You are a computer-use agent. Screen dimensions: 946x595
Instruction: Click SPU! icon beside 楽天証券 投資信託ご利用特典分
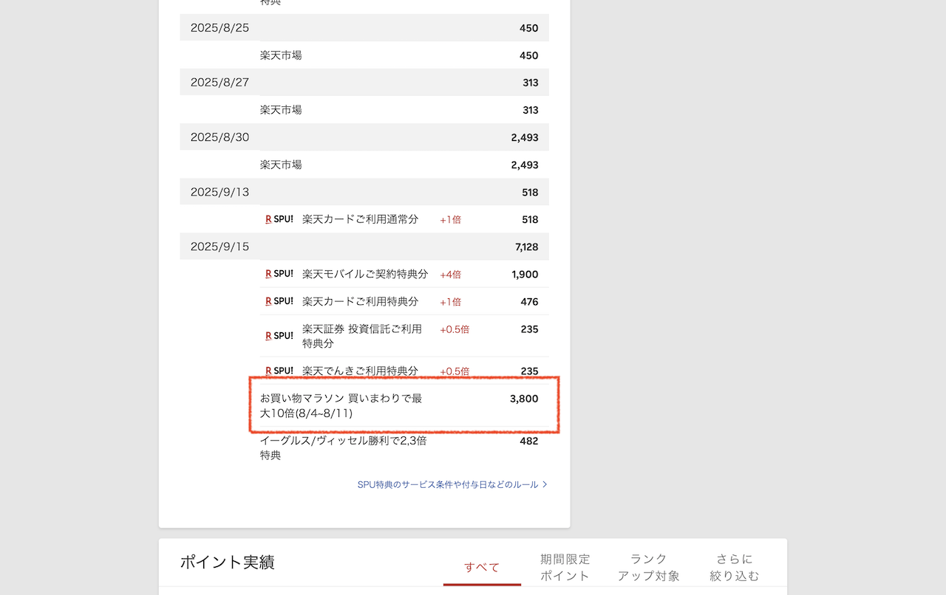tap(279, 336)
